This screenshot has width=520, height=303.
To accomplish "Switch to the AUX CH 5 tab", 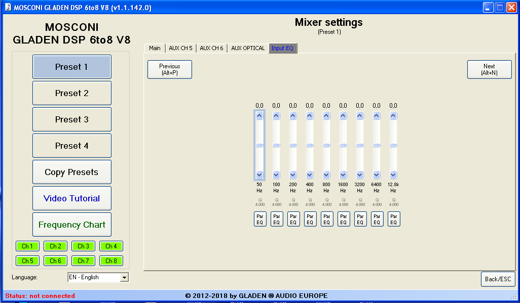I will click(x=180, y=49).
